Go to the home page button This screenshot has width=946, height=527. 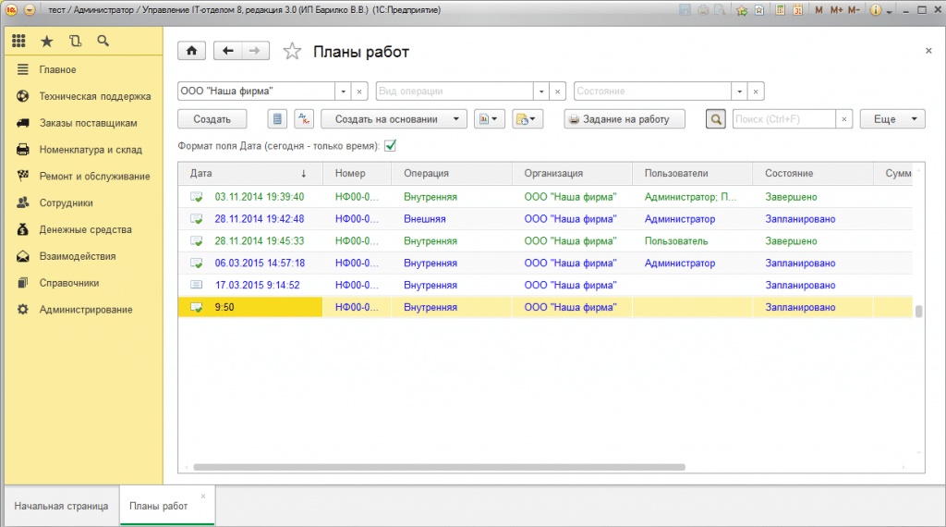(192, 51)
